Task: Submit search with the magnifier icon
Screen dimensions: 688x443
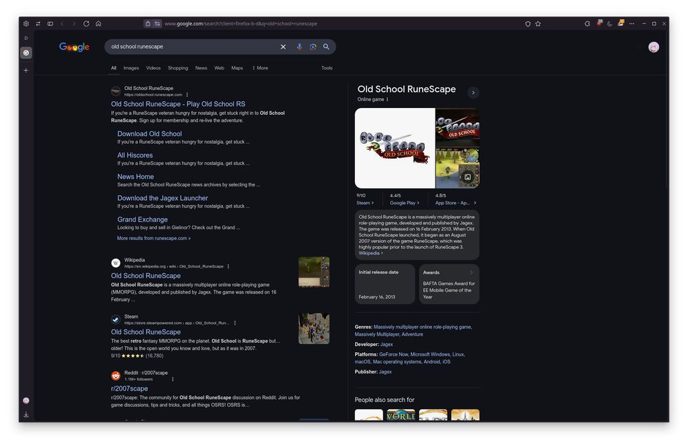Action: tap(326, 47)
